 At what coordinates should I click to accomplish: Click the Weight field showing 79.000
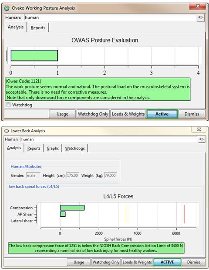tap(110, 175)
